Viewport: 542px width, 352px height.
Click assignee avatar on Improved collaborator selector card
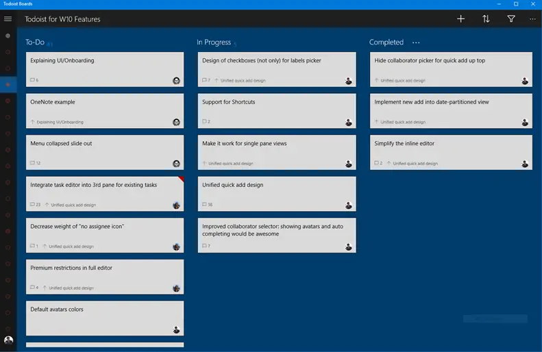pyautogui.click(x=348, y=247)
